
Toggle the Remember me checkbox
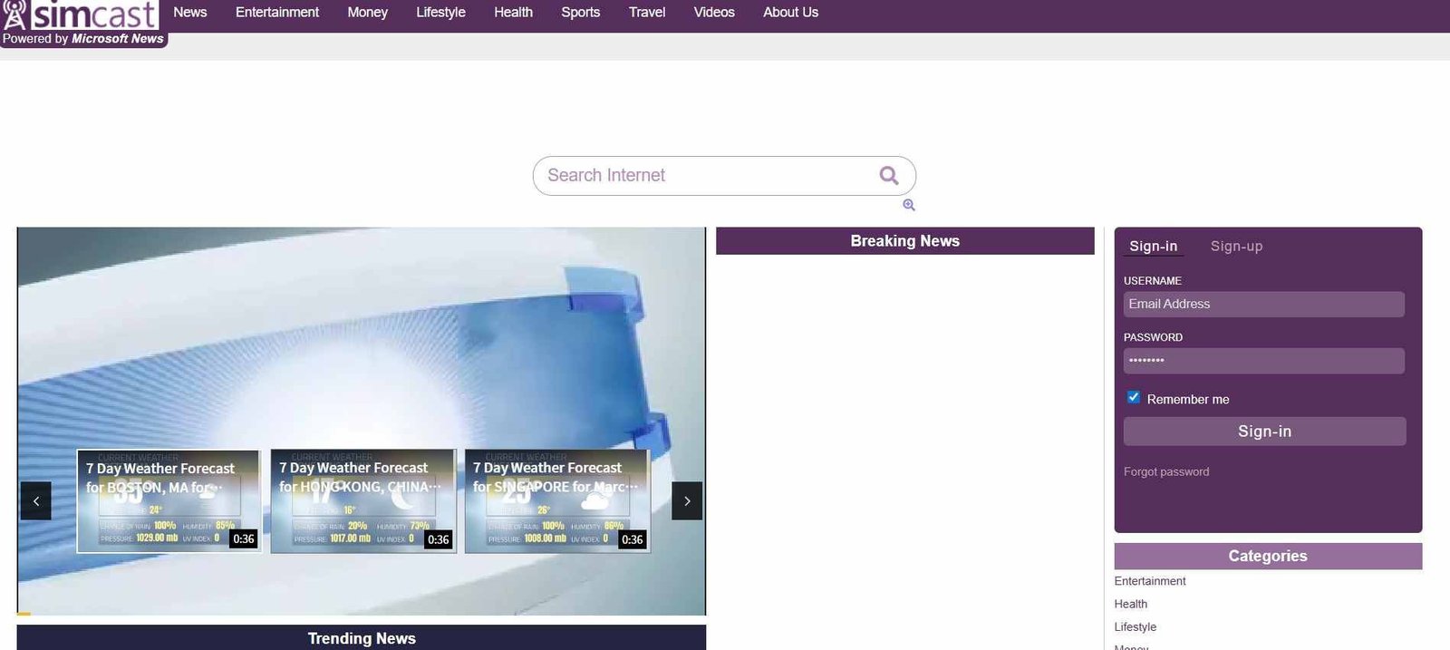[1133, 398]
